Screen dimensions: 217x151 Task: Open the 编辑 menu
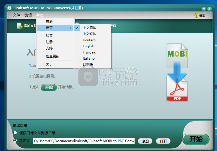[x=28, y=15]
